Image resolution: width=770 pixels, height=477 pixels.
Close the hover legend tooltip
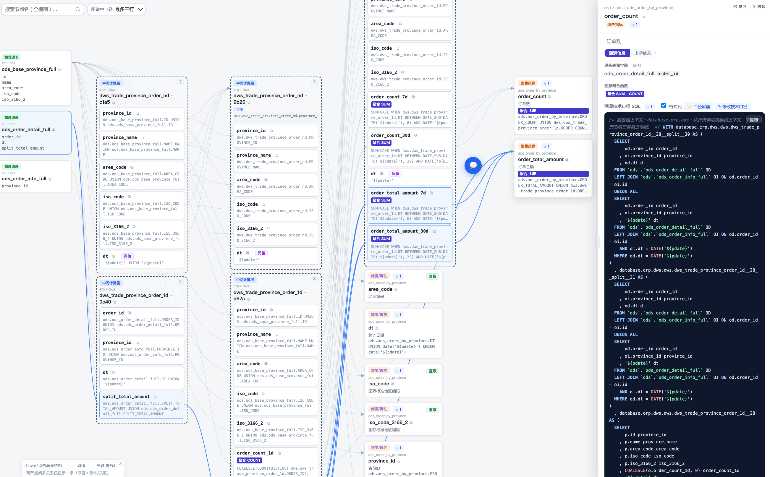(x=121, y=463)
